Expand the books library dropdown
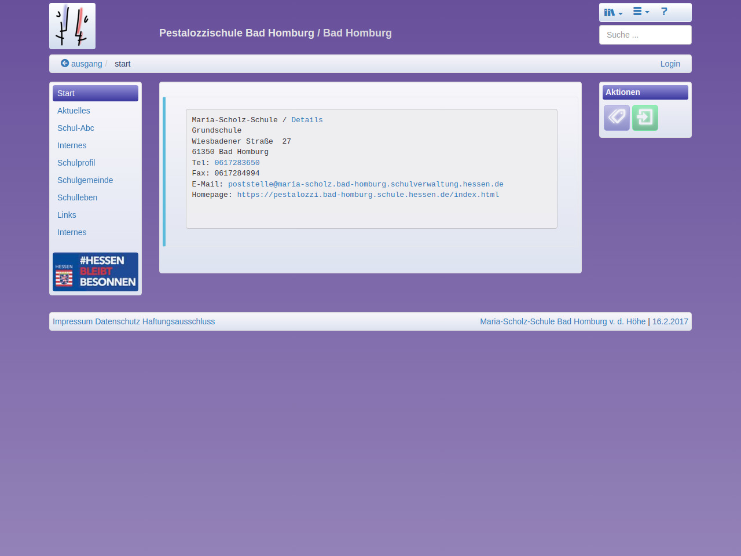Image resolution: width=741 pixels, height=556 pixels. click(x=613, y=12)
